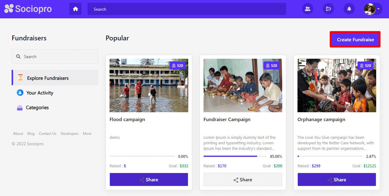This screenshot has width=389, height=196.
Task: Click the Sociopro logo
Action: [x=28, y=9]
